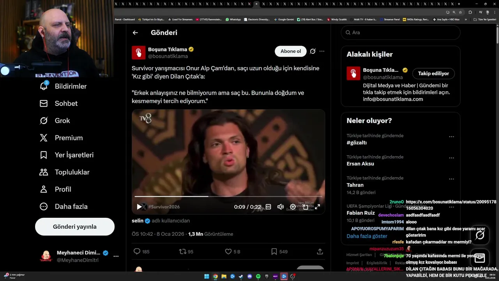Open options for the Tahran trend
The image size is (499, 281).
click(451, 179)
